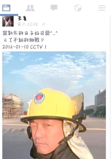Image resolution: width=111 pixels, height=159 pixels.
Task: Open the notifications globe icon
Action: [78, 8]
